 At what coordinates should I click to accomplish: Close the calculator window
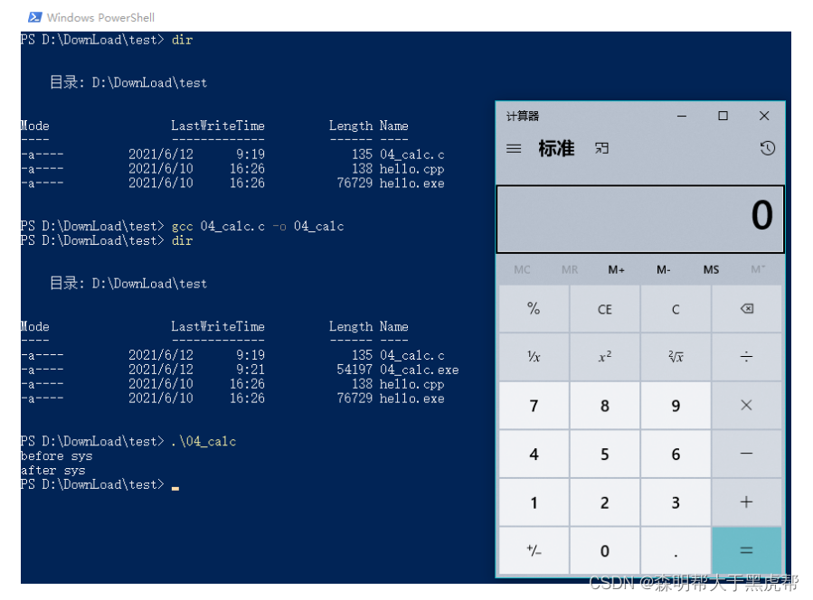[x=764, y=116]
